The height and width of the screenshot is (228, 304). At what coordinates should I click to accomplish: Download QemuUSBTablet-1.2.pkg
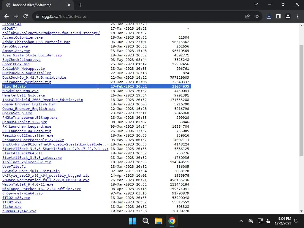point(25,122)
